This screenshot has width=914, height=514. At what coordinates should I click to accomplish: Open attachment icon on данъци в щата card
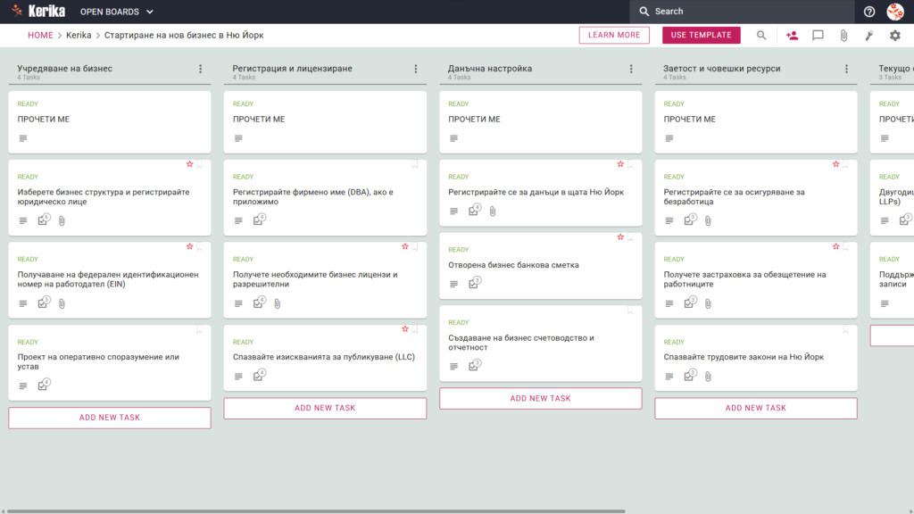[x=493, y=211]
